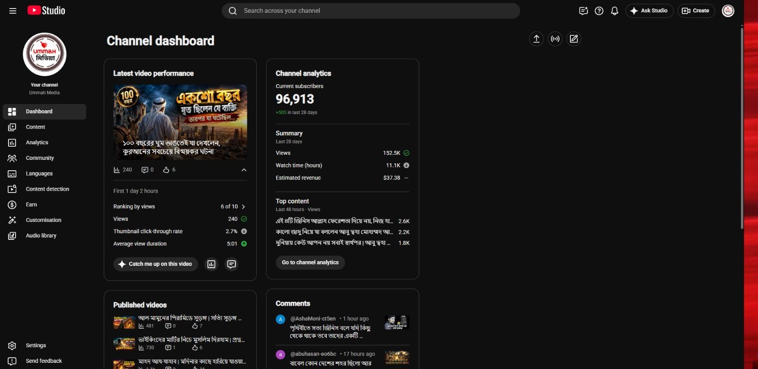Open the send feedback icon in top bar
This screenshot has width=758, height=369.
click(584, 11)
